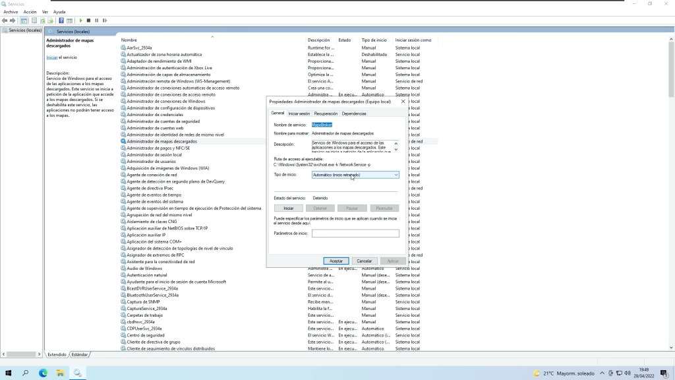
Task: Open the Acción menu
Action: pyautogui.click(x=30, y=12)
